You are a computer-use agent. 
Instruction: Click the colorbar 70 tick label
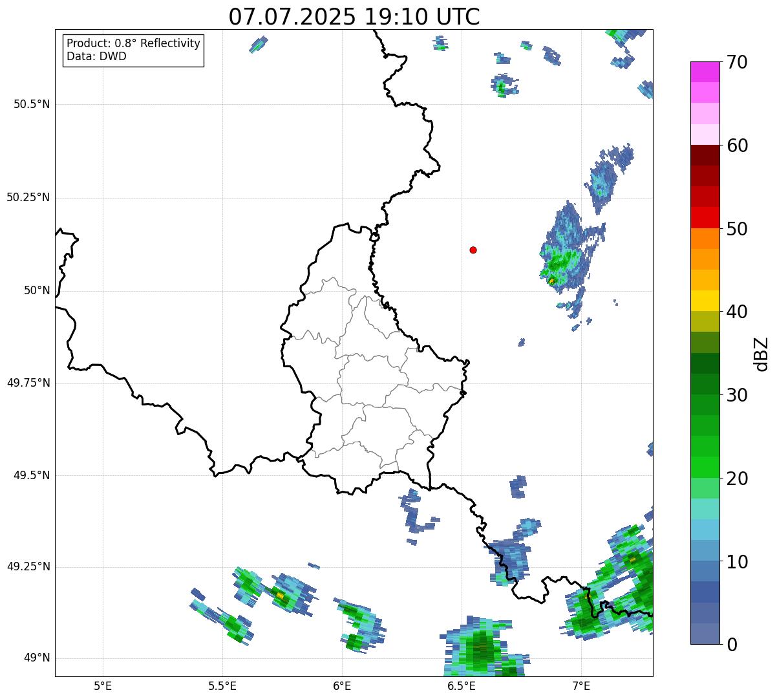point(737,62)
